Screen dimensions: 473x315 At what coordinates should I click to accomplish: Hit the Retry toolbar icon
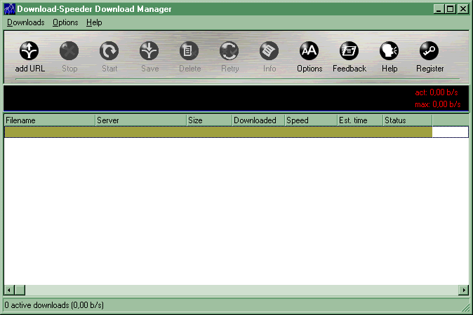(229, 51)
